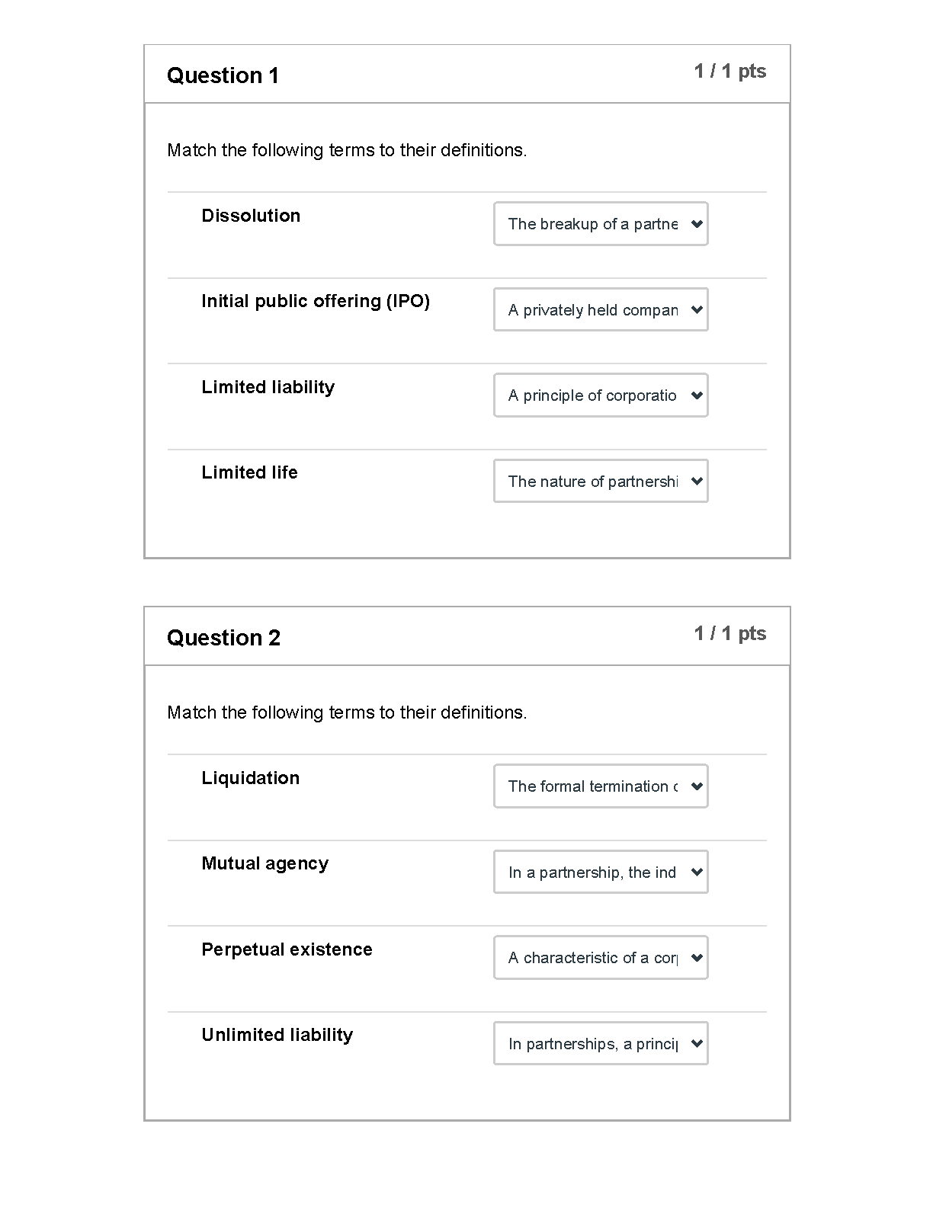
Task: Open the Initial public offering dropdown
Action: (601, 309)
